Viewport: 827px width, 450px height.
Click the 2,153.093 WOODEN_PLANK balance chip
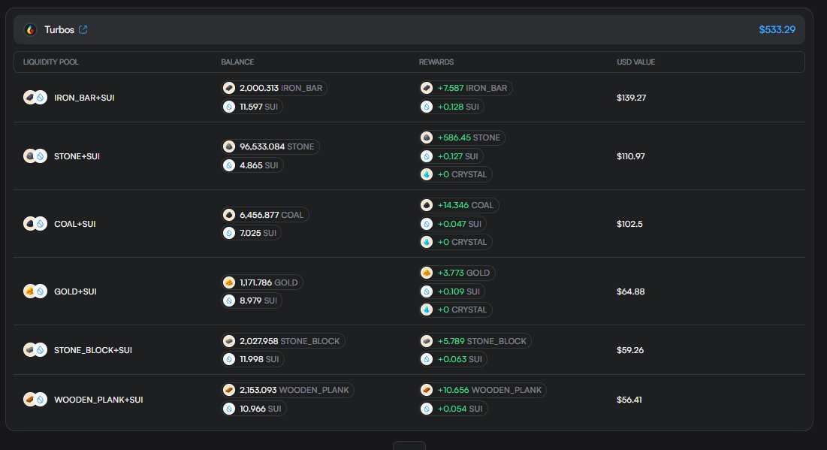[x=288, y=390]
